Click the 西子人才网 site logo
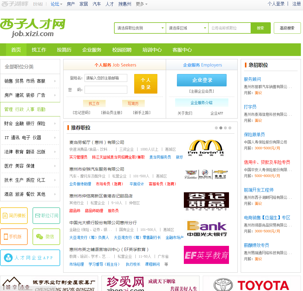The image size is (303, 291). click(33, 28)
